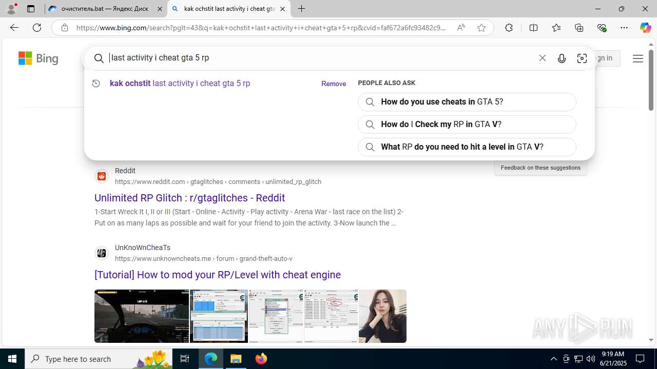Open Bing hamburger menu
Screen dimensions: 657x369
pos(637,58)
